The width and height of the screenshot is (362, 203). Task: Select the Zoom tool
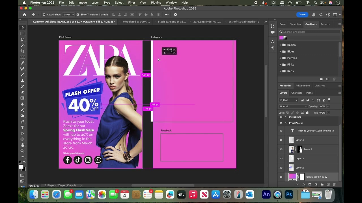point(22,151)
